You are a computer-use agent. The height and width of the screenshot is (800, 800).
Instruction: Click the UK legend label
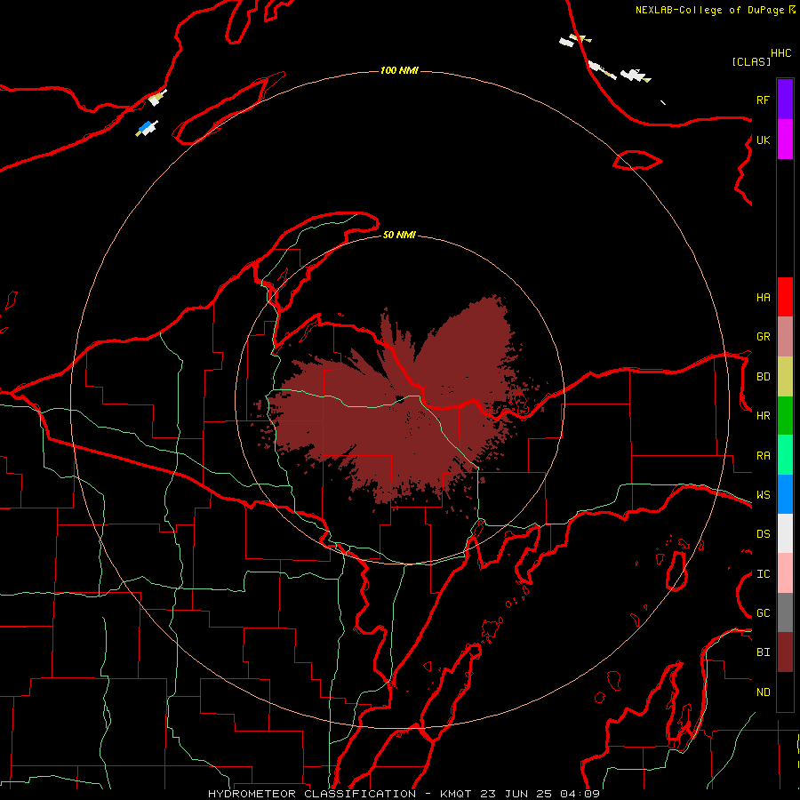[763, 140]
